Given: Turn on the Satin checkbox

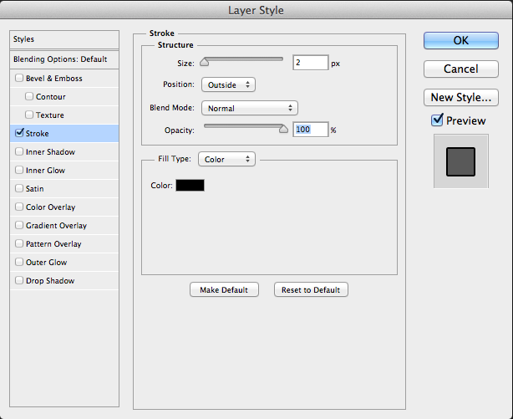Looking at the screenshot, I should (x=19, y=188).
